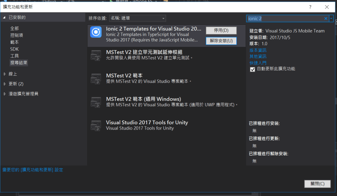Image resolution: width=337 pixels, height=196 pixels.
Task: Open the 版本資訊 link
Action: point(258,50)
